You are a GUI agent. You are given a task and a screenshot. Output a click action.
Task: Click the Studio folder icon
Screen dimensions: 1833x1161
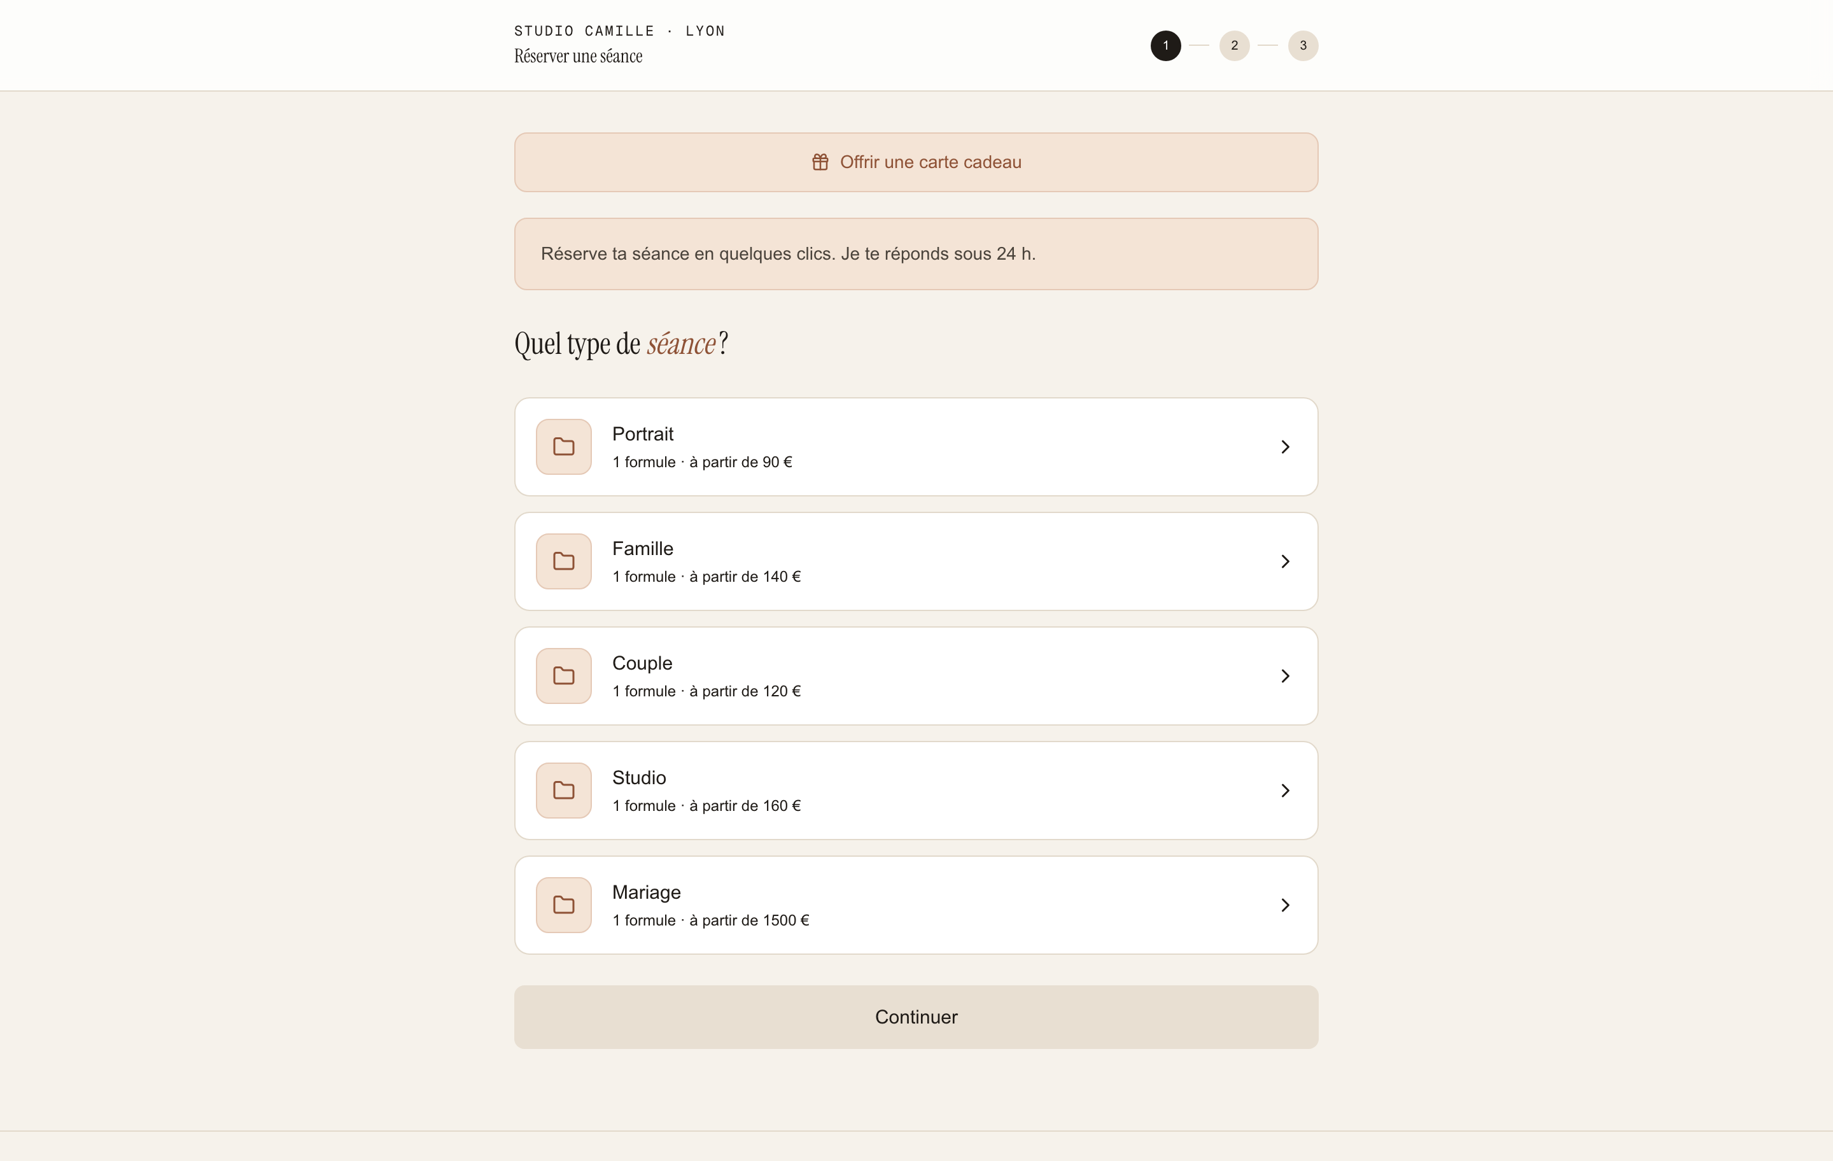click(563, 791)
